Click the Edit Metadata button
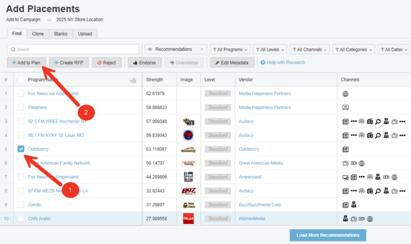This screenshot has width=411, height=244. (x=232, y=63)
